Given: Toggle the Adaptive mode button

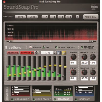Looking at the screenshot, I should (x=13, y=53).
